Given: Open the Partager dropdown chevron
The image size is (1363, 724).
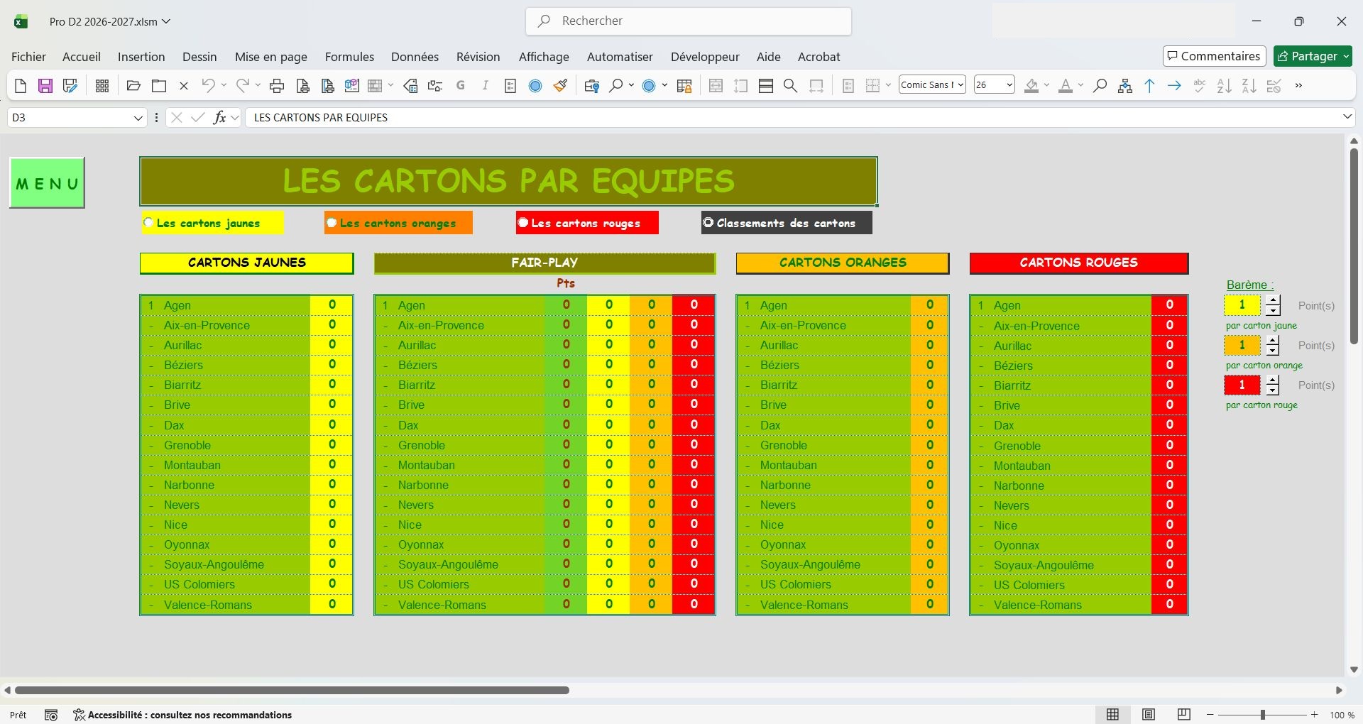Looking at the screenshot, I should click(1346, 56).
